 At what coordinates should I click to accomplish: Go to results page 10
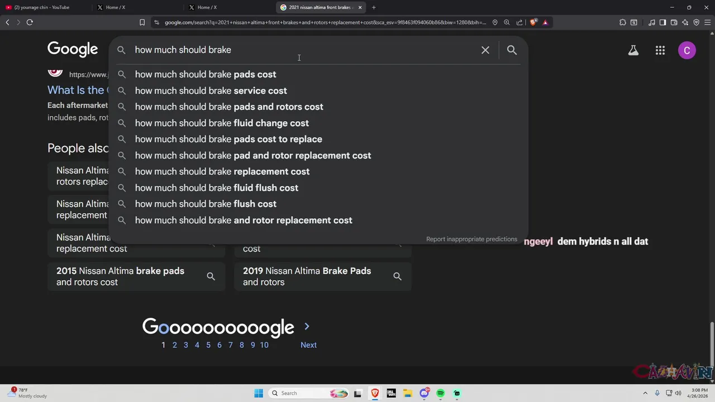pyautogui.click(x=264, y=345)
